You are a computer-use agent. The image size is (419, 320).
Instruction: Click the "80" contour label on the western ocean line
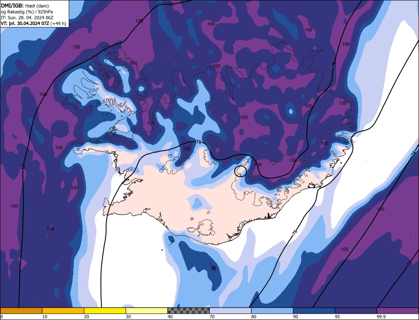tap(23, 167)
